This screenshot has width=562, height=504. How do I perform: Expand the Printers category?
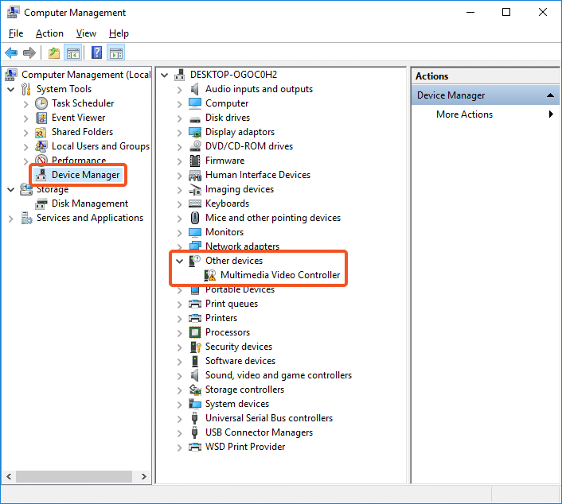pyautogui.click(x=180, y=319)
